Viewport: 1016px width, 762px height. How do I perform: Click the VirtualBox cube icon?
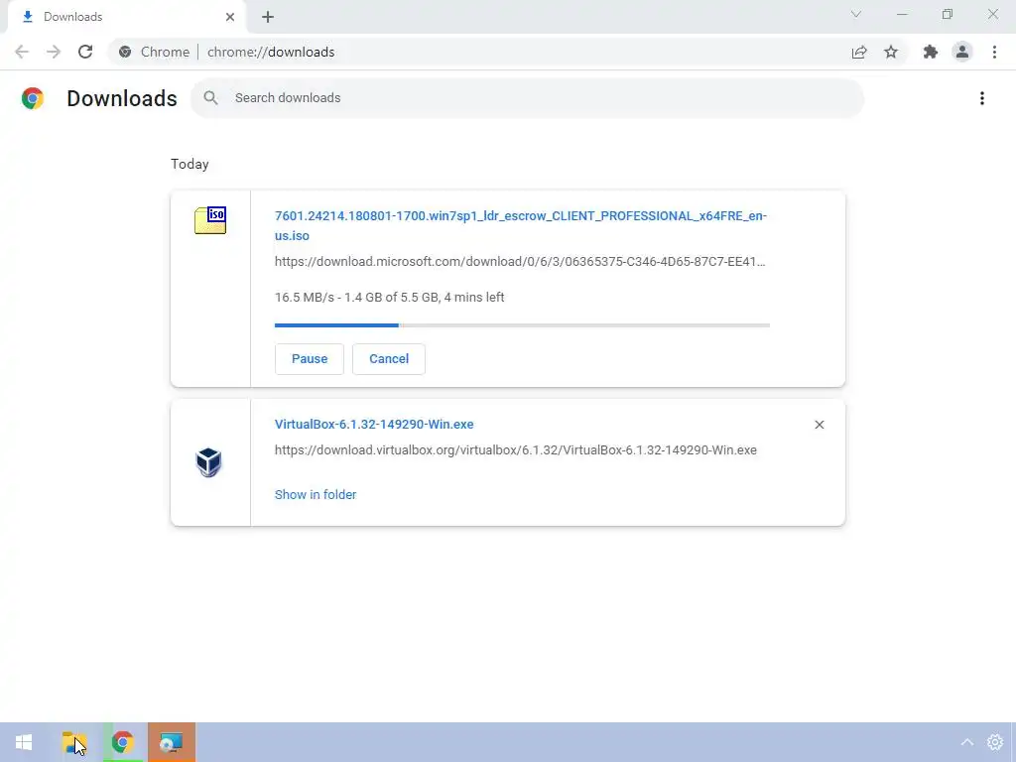[208, 462]
